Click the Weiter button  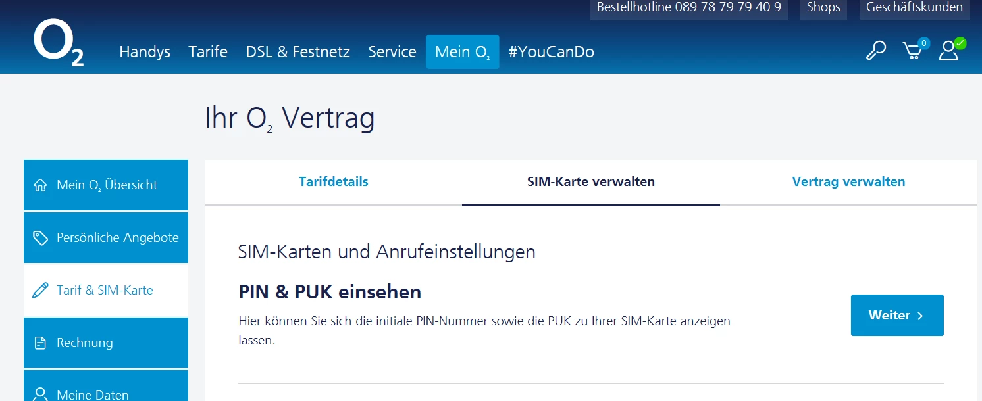[x=897, y=315]
